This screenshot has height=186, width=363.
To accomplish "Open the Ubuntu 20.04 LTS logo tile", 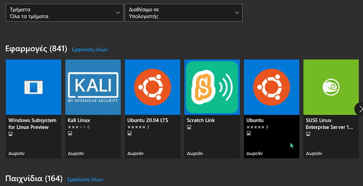I will (x=152, y=87).
